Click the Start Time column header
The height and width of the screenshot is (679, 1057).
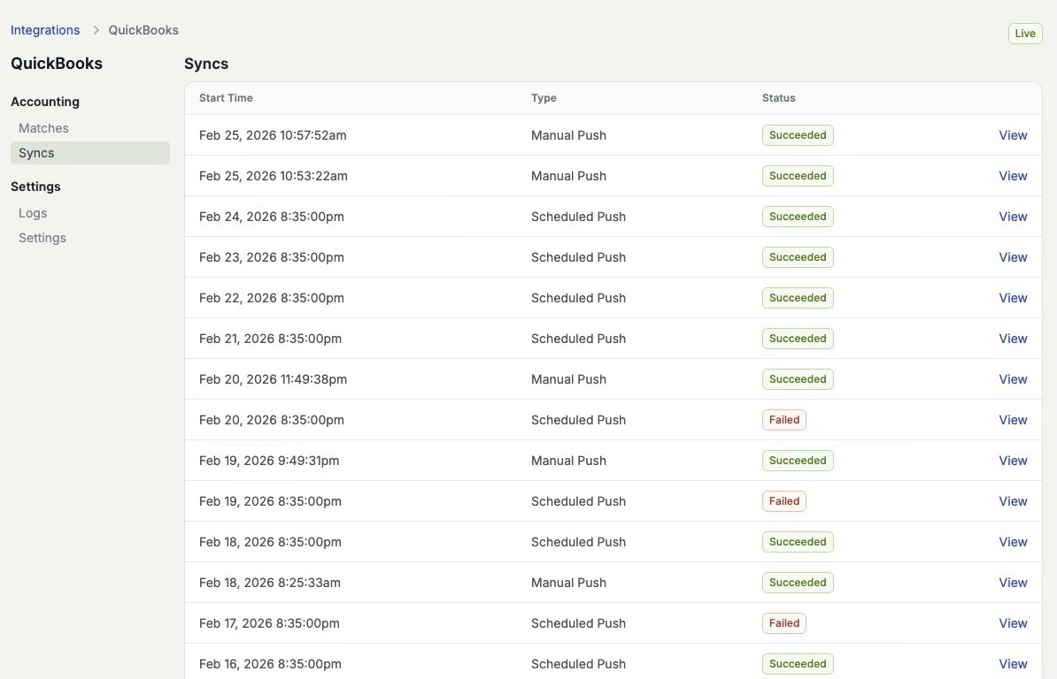(226, 98)
